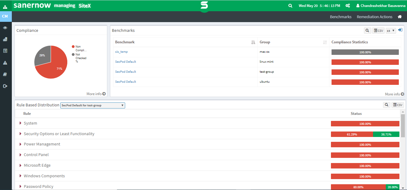Export Rule Based Distribution as CSV
This screenshot has height=190, width=407.
[x=398, y=105]
